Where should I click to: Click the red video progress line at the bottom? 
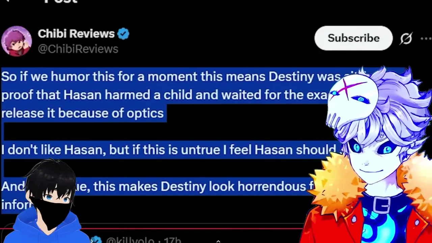coord(152,229)
